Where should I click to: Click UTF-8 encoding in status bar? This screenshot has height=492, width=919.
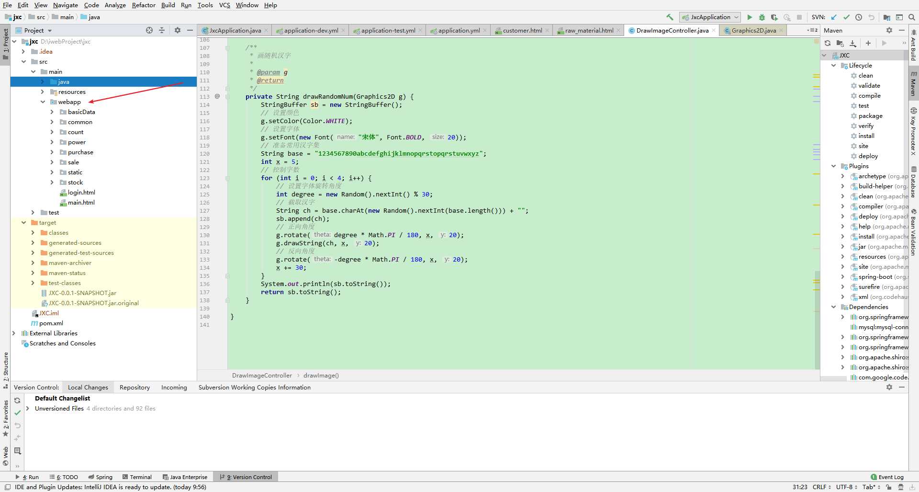(847, 487)
